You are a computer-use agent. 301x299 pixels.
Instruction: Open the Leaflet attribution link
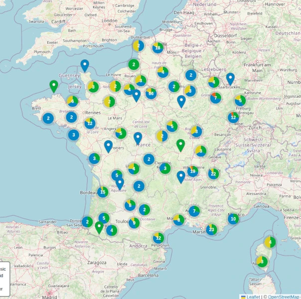pos(254,296)
